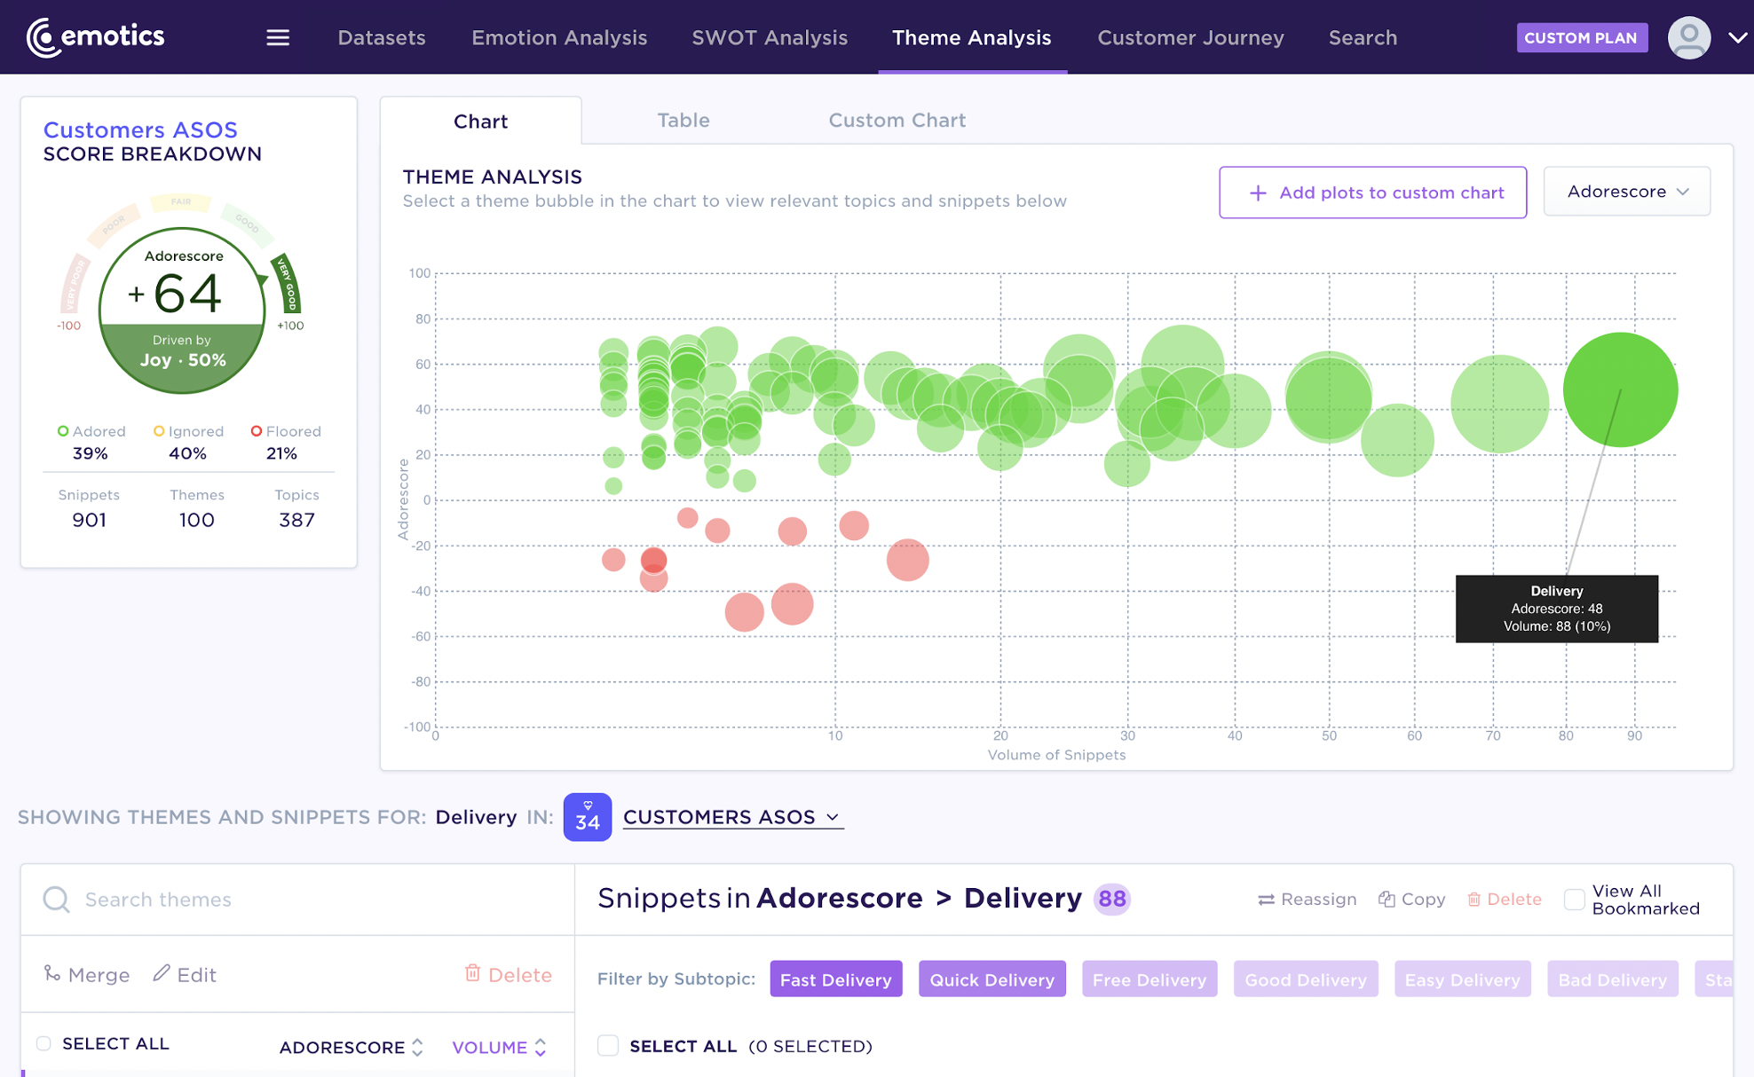Select the large Delivery bubble
Image resolution: width=1754 pixels, height=1077 pixels.
1620,389
